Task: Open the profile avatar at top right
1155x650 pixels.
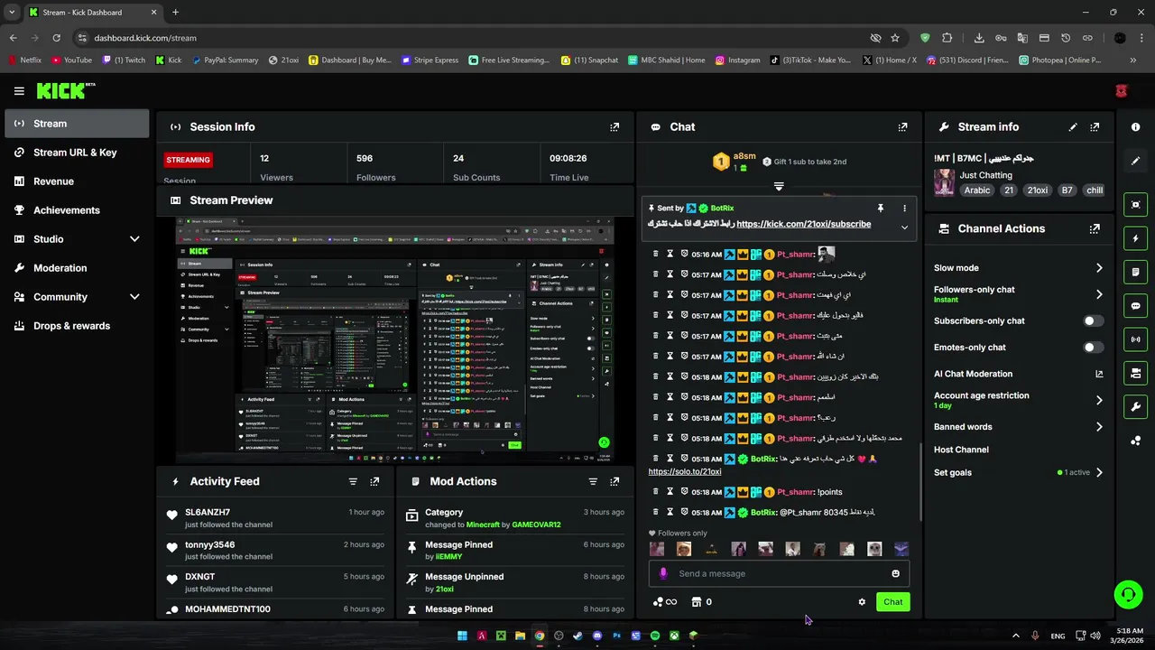Action: (1122, 91)
